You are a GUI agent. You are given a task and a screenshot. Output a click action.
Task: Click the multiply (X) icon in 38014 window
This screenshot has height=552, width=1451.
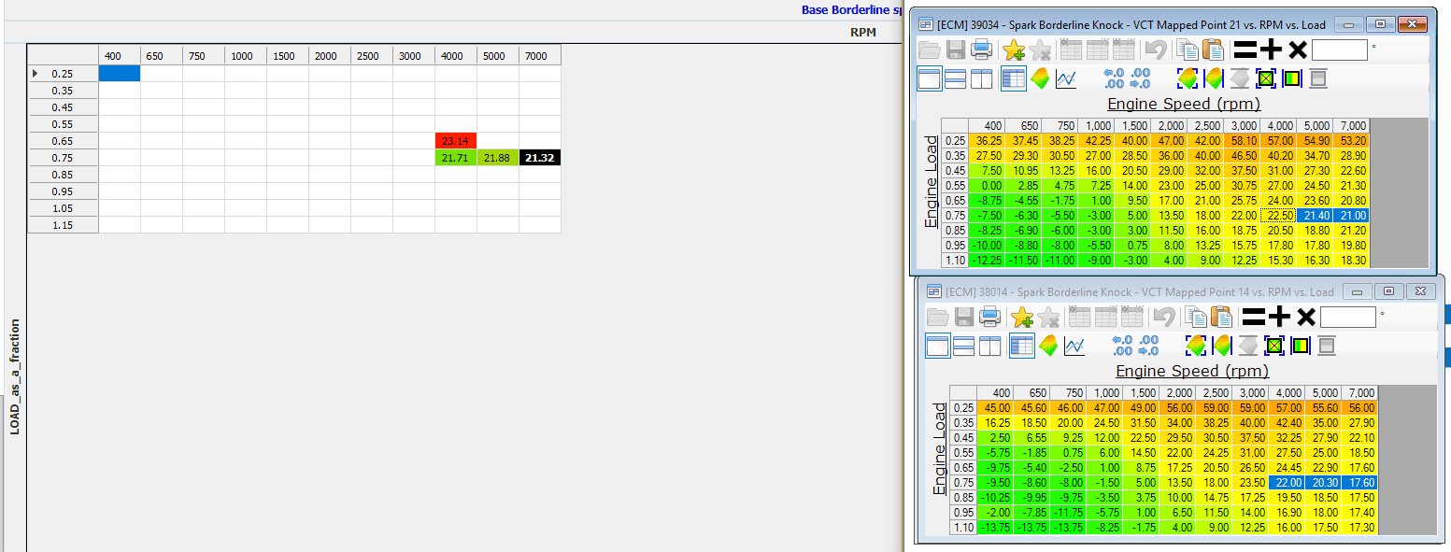pos(1305,318)
